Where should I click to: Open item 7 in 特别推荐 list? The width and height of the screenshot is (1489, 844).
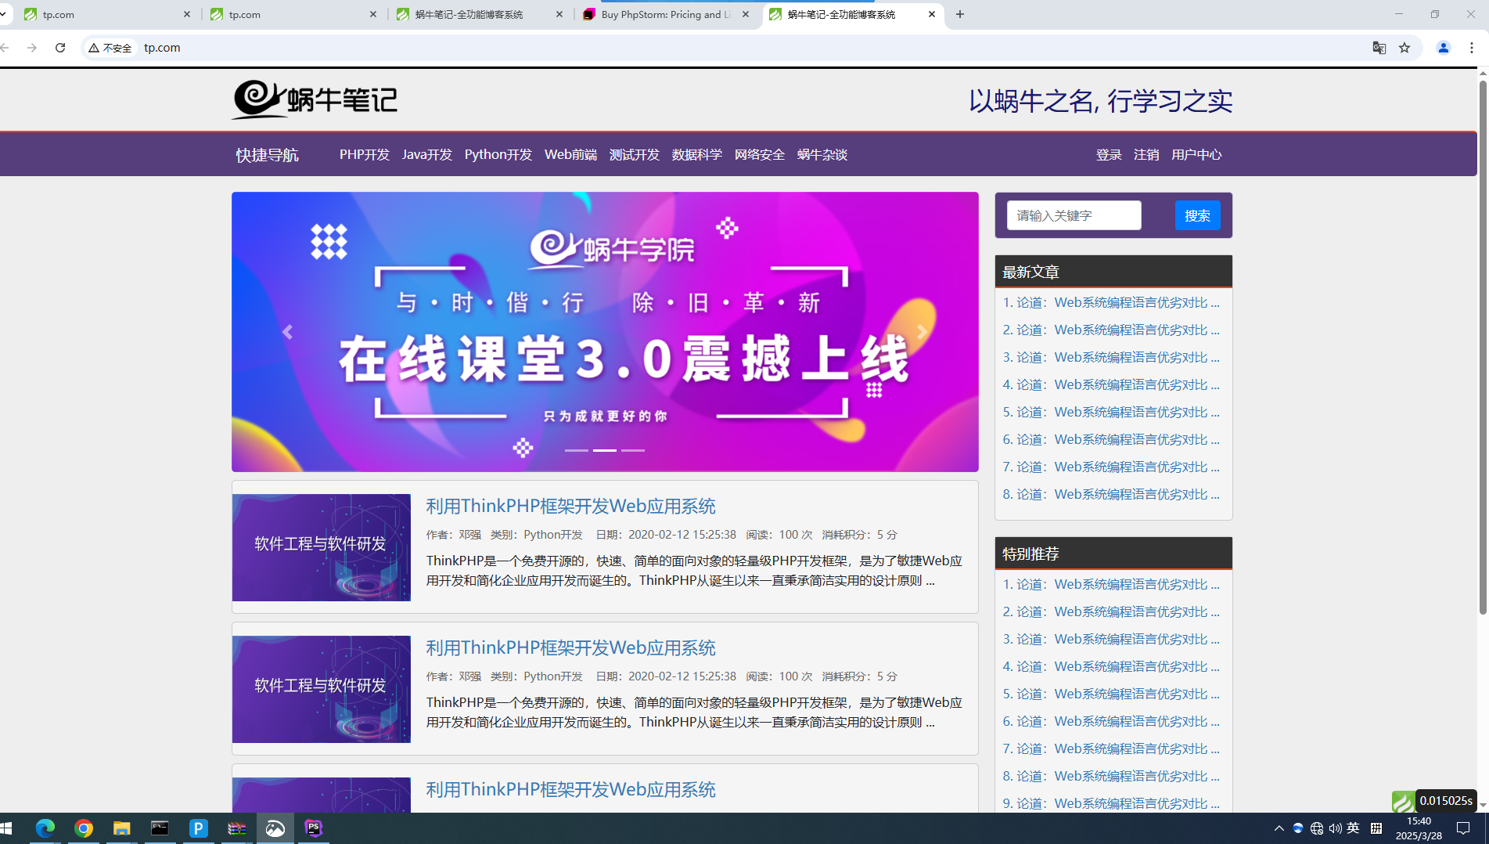click(1111, 748)
